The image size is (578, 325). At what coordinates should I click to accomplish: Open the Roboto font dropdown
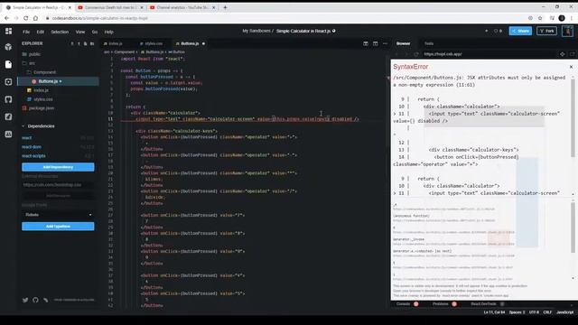(58, 215)
